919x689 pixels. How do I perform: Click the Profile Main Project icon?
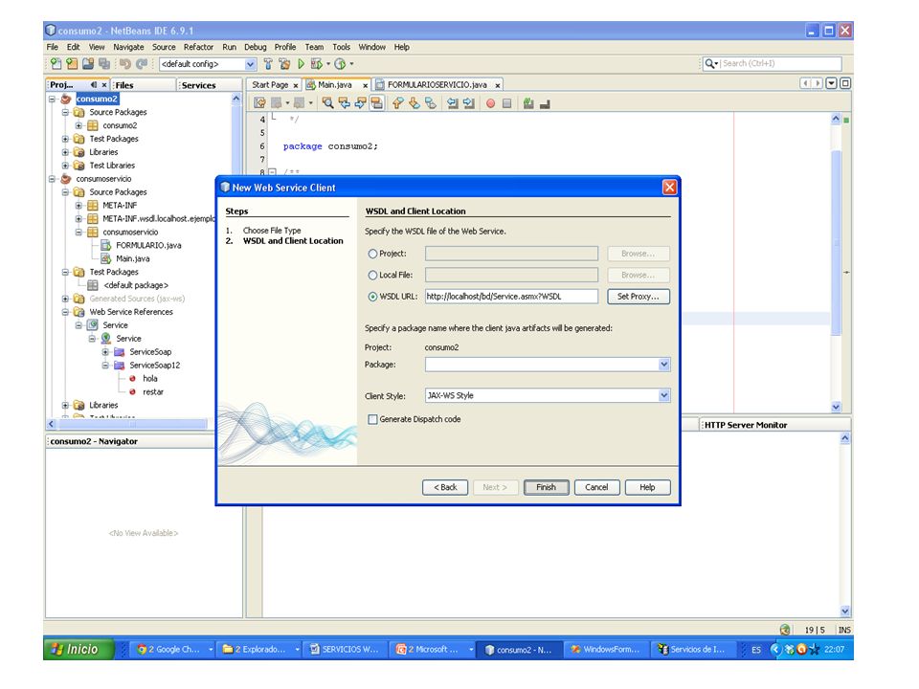coord(340,63)
